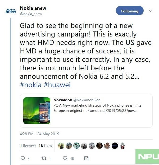Expand the tweet options chevron
The image size is (159, 165).
pyautogui.click(x=151, y=11)
